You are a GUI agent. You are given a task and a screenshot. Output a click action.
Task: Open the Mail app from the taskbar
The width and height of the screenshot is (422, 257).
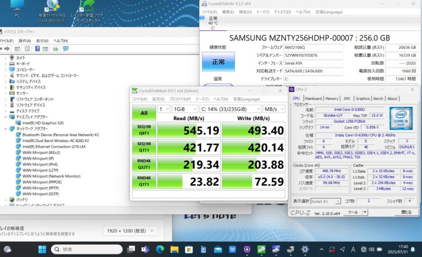click(x=218, y=249)
